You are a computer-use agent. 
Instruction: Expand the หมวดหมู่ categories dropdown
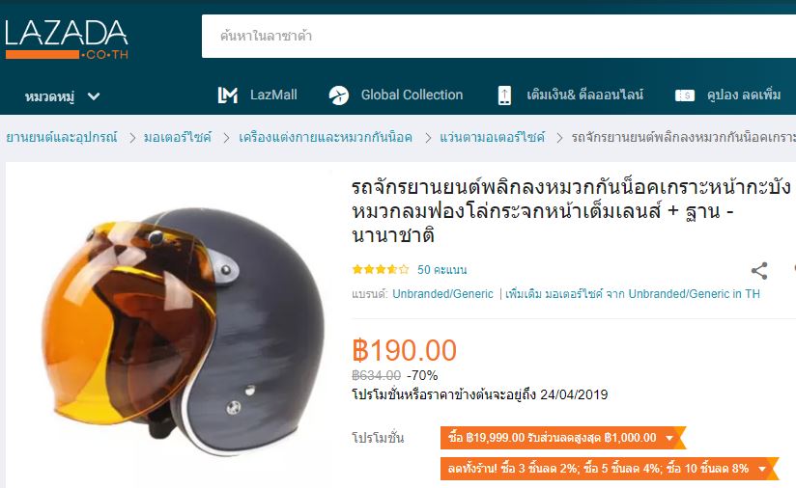(x=63, y=95)
